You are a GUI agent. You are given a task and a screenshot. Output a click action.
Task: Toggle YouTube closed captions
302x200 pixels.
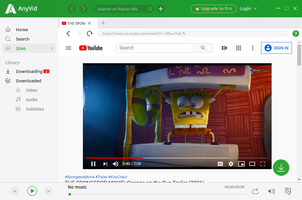pyautogui.click(x=220, y=164)
